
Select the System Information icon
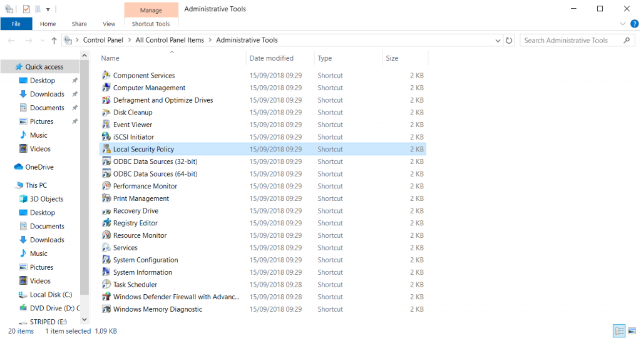click(x=106, y=272)
